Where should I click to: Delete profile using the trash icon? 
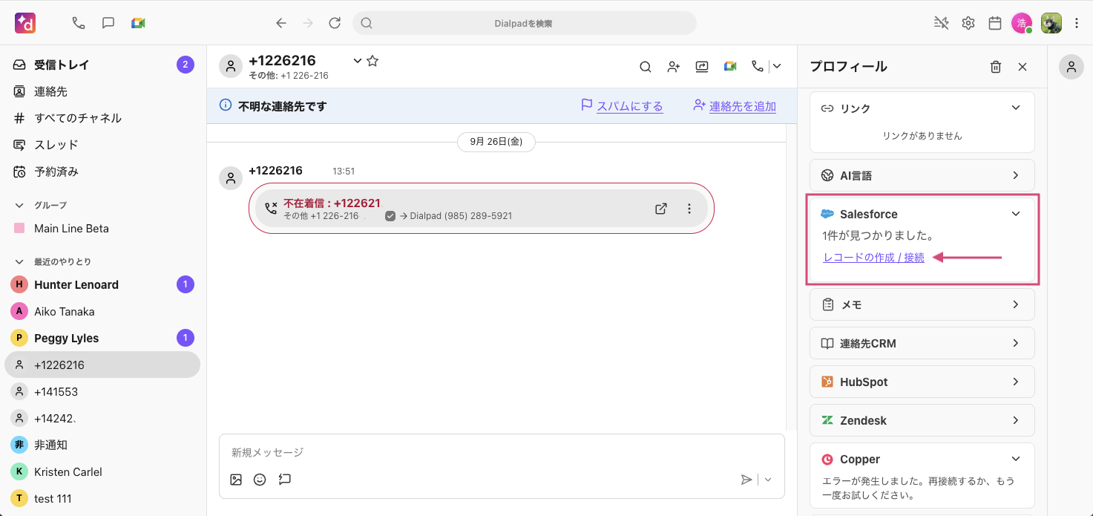coord(996,67)
